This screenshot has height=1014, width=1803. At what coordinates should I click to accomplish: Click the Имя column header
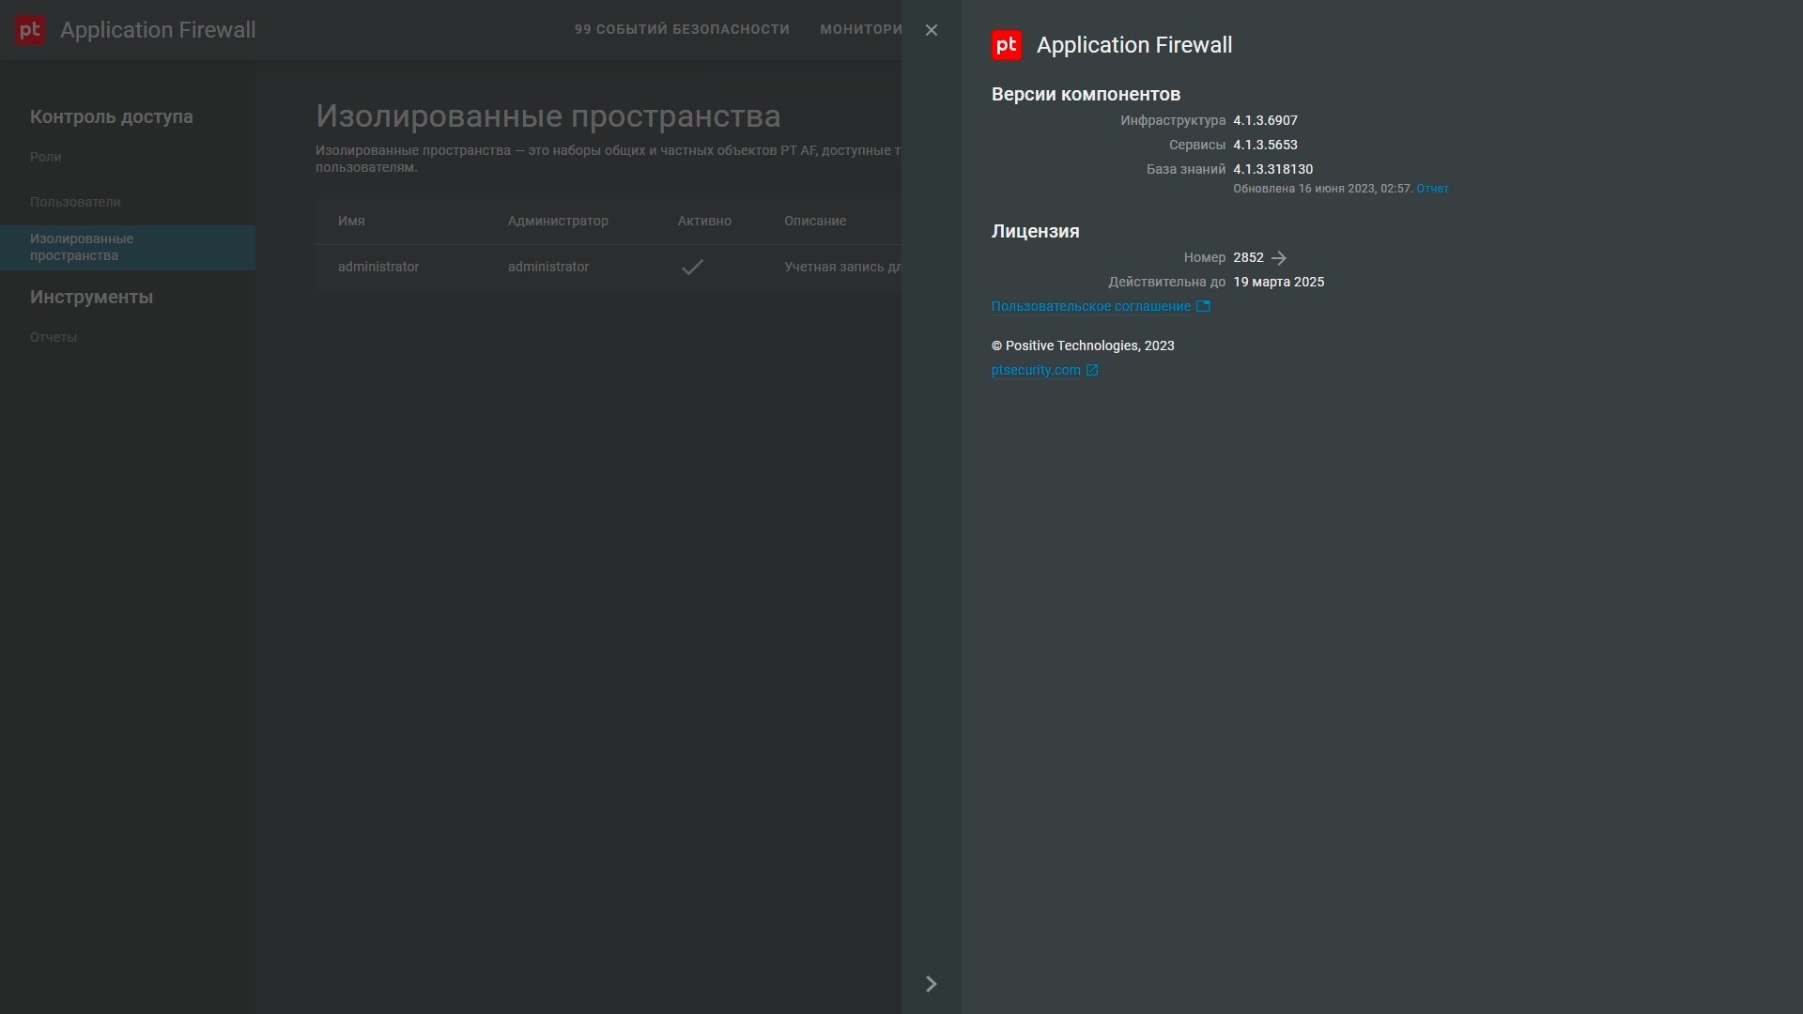(x=351, y=221)
